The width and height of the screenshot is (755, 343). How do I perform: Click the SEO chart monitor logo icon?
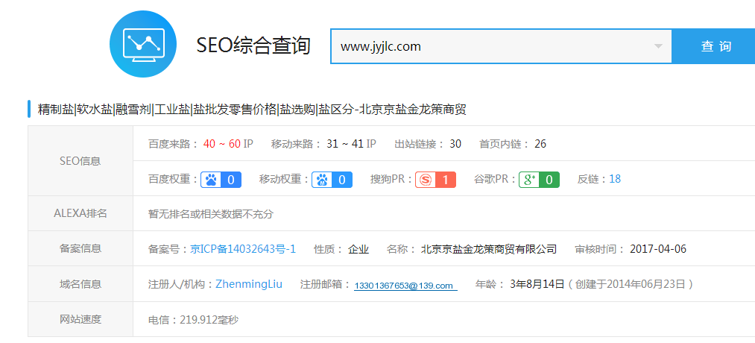pyautogui.click(x=143, y=45)
